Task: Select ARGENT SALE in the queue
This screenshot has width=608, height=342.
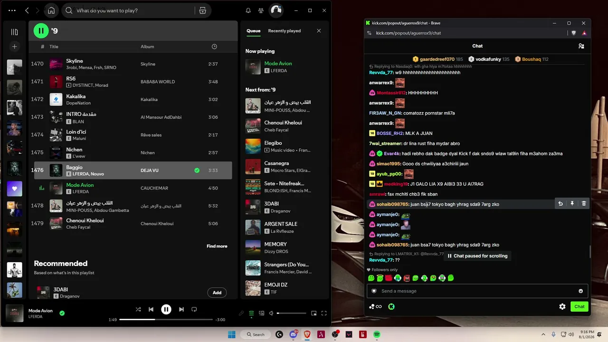Action: click(x=284, y=227)
